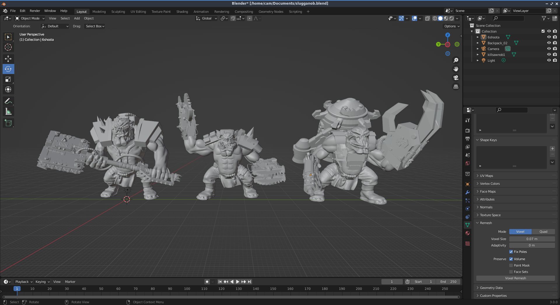Open the Render menu
The width and height of the screenshot is (560, 305).
click(x=35, y=11)
